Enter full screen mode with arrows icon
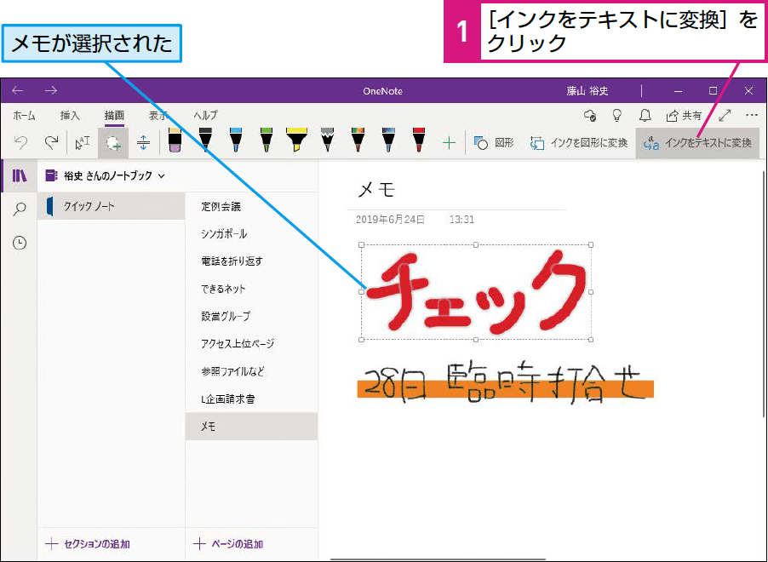 tap(725, 116)
